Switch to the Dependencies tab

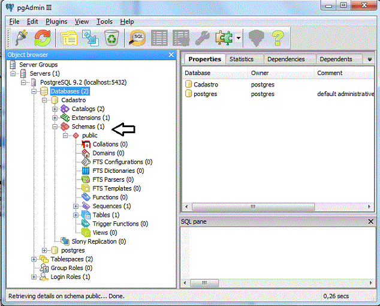pos(286,59)
